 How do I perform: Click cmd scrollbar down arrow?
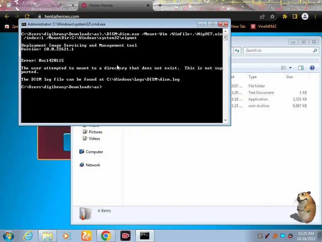coord(225,120)
